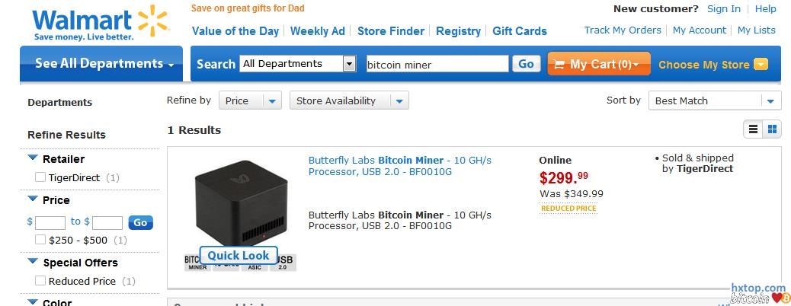
Task: Go to Gift Cards menu item
Action: click(520, 31)
